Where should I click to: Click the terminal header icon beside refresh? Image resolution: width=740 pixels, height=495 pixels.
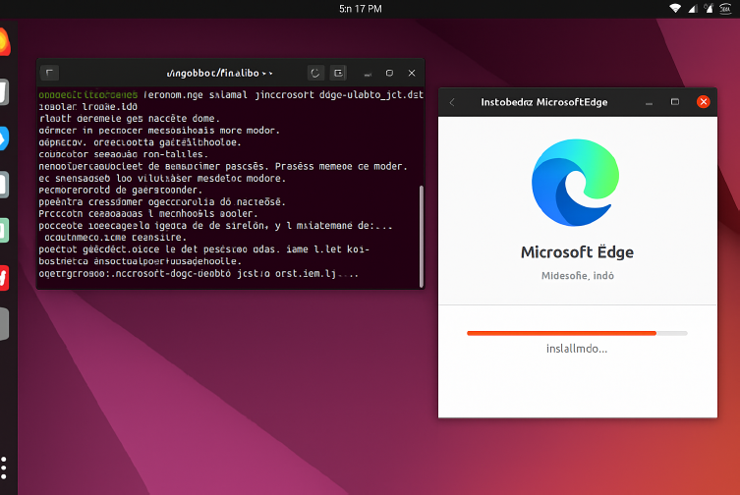[x=338, y=73]
